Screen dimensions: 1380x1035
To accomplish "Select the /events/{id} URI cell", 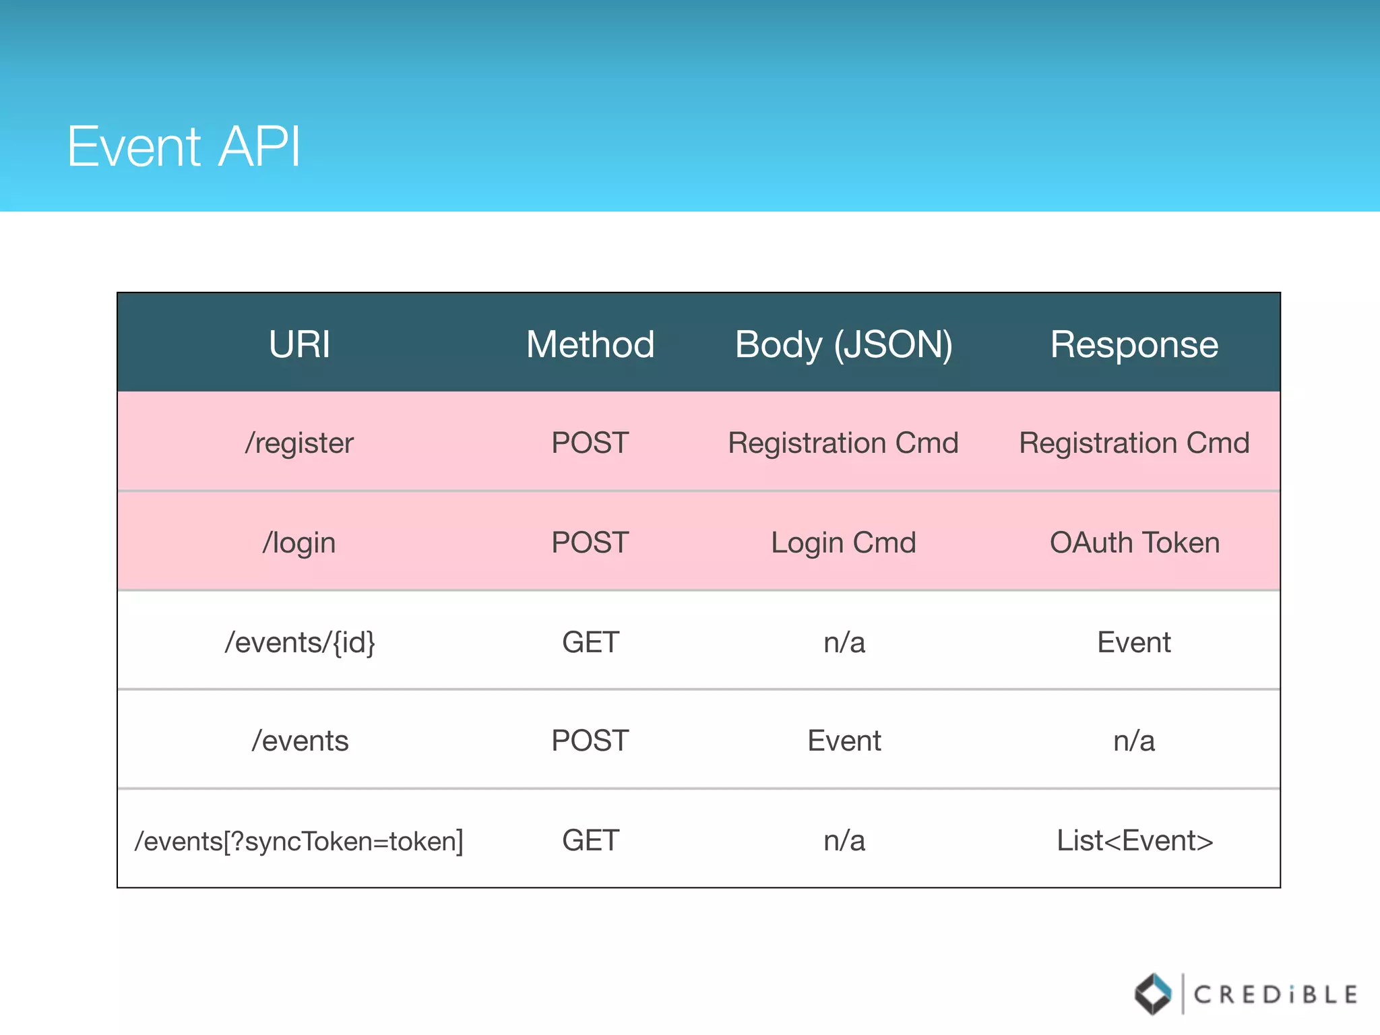I will click(299, 642).
